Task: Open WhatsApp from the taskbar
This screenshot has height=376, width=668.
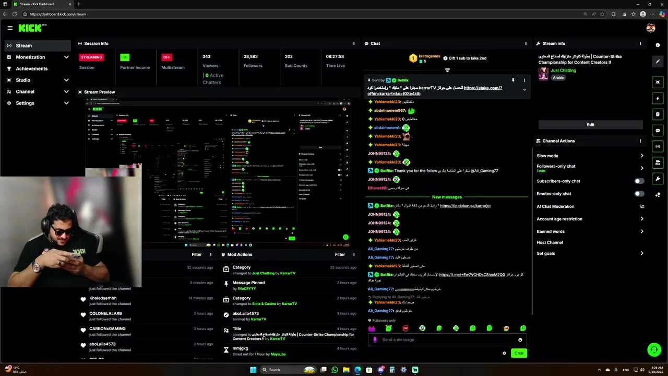Action: [x=335, y=370]
